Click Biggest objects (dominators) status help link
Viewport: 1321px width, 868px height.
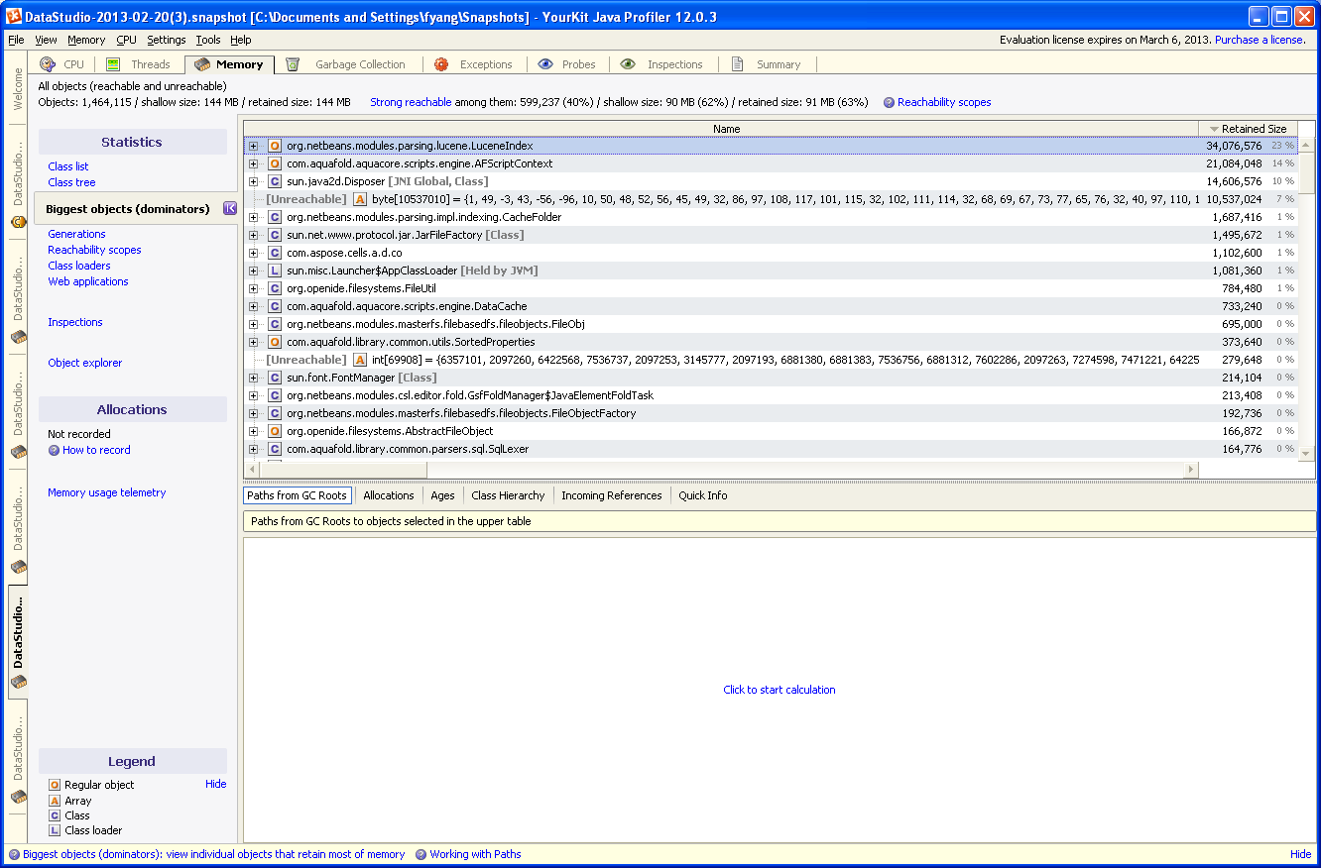213,854
